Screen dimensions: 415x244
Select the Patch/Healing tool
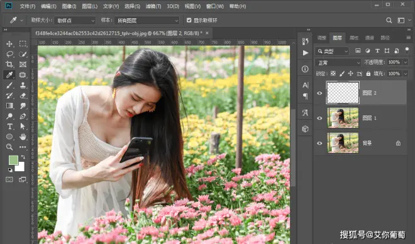(23, 75)
